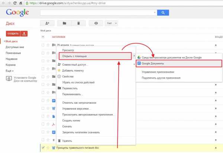
Task: Click the blue search magnifier button
Action: click(x=163, y=13)
